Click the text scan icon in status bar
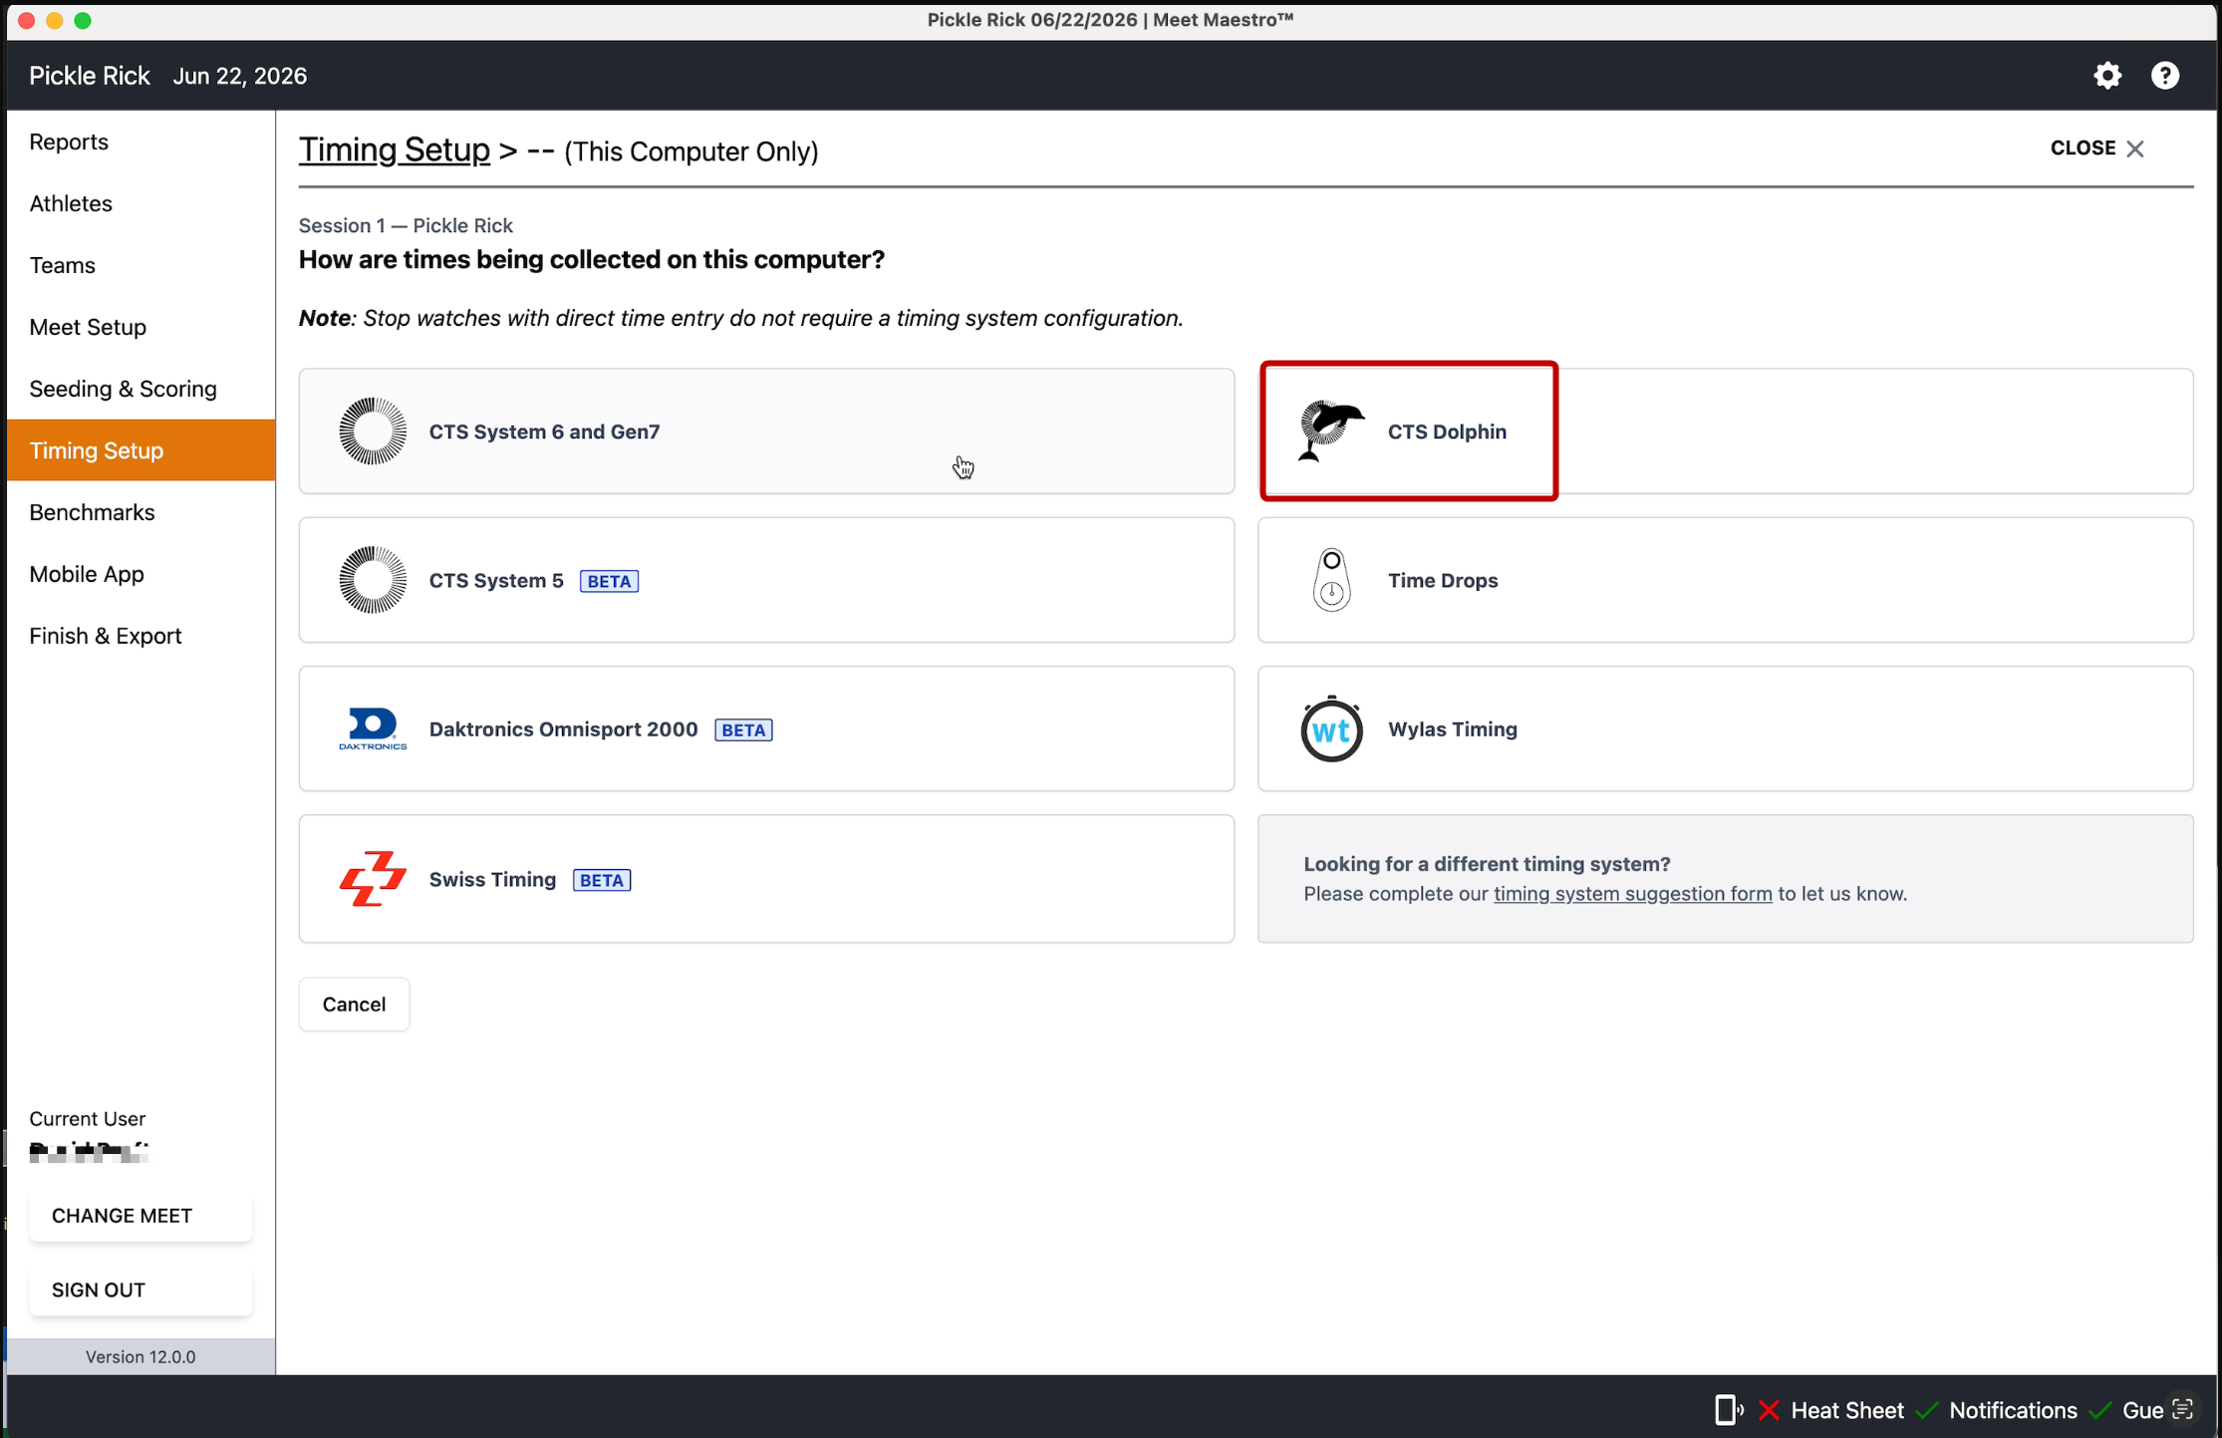2222x1438 pixels. pos(2182,1409)
